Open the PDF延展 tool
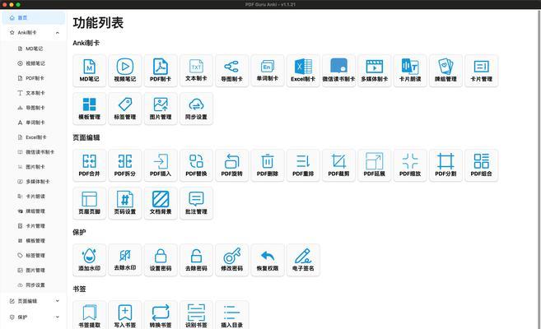 (x=375, y=165)
